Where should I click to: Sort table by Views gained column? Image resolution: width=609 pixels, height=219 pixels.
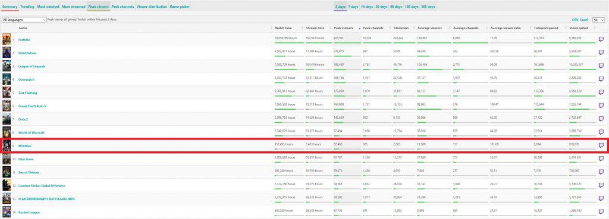tap(579, 28)
